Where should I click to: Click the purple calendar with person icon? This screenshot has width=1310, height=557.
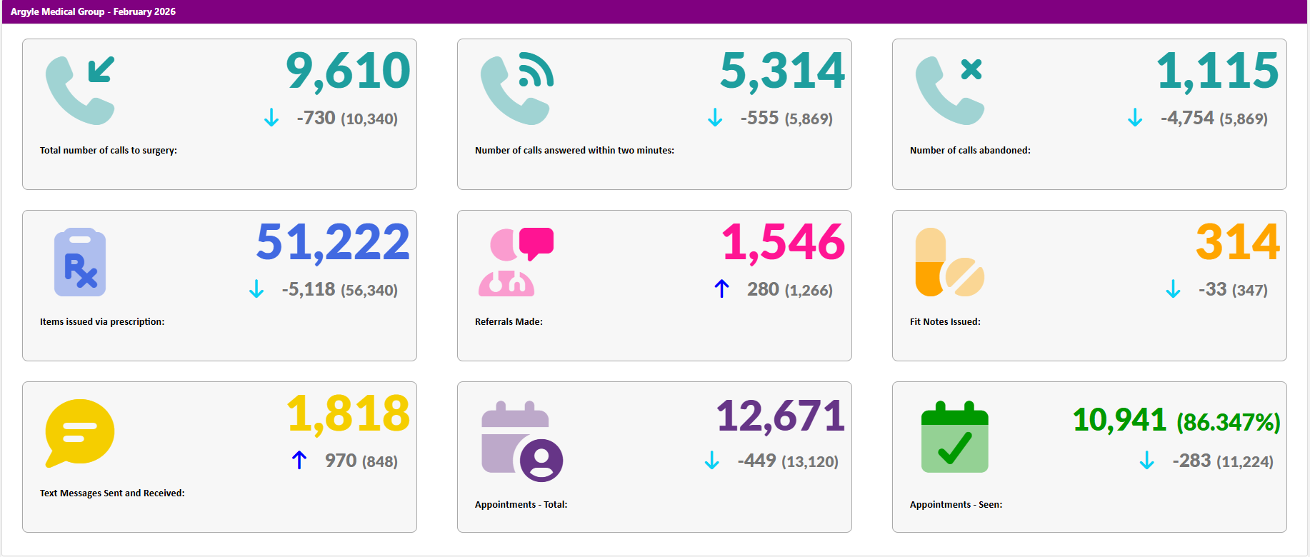point(521,441)
